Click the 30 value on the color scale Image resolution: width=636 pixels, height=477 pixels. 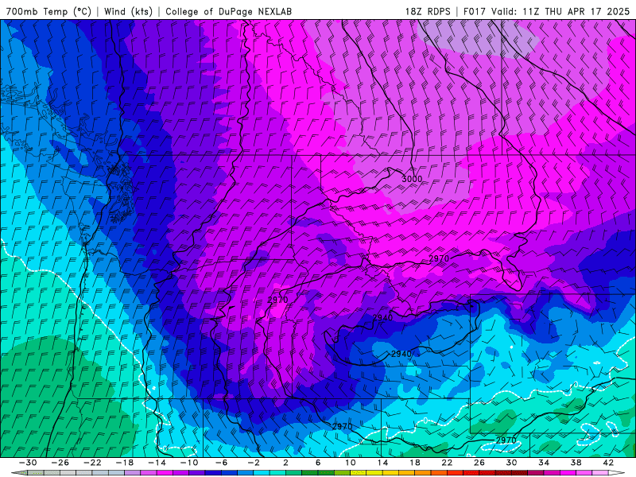click(511, 463)
